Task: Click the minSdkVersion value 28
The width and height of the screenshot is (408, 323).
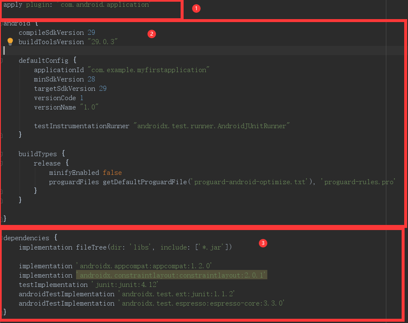Action: click(x=91, y=79)
